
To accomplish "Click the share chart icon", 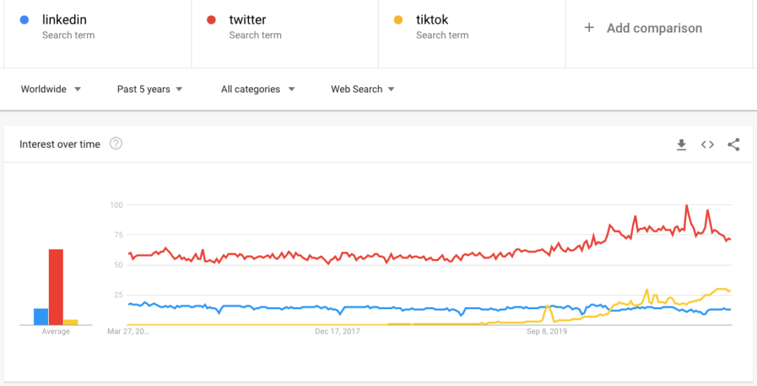I will pos(733,145).
